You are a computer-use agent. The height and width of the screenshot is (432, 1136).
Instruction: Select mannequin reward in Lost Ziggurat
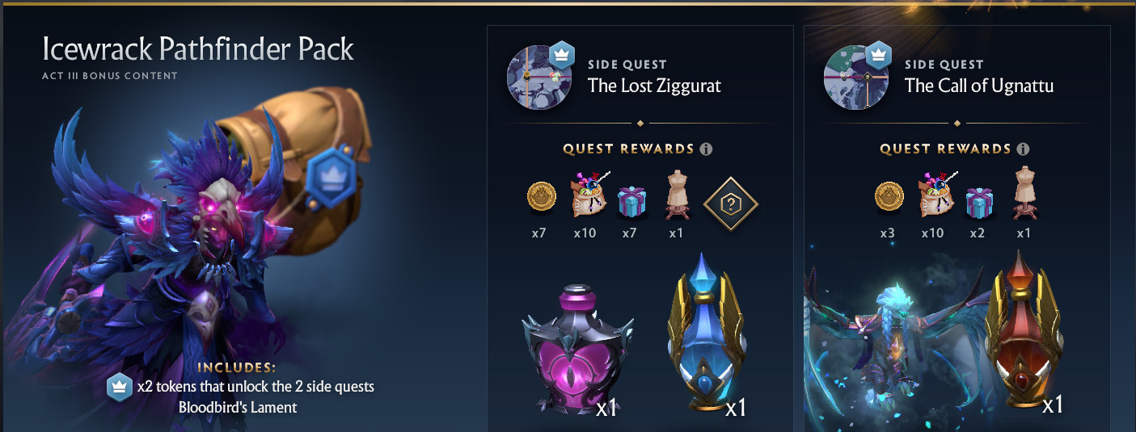click(676, 196)
